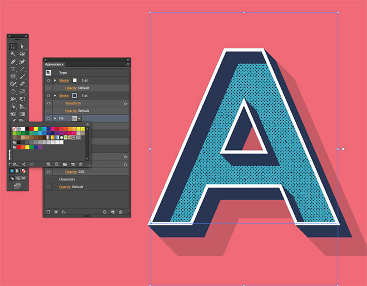
Task: Select the Width/Warp tool
Action: click(x=13, y=99)
